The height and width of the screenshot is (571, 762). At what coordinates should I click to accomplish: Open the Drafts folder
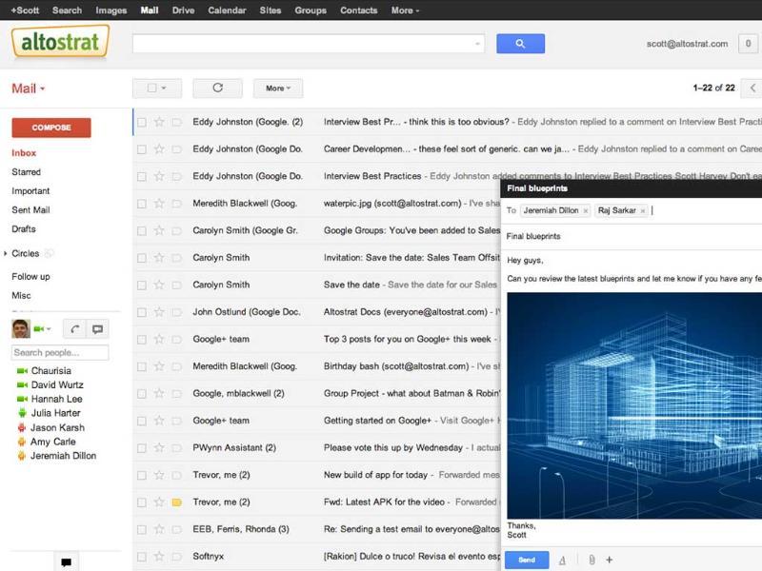[24, 228]
